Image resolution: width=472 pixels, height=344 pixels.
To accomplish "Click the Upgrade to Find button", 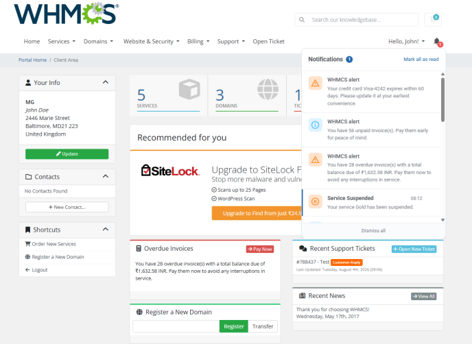I will pos(257,213).
